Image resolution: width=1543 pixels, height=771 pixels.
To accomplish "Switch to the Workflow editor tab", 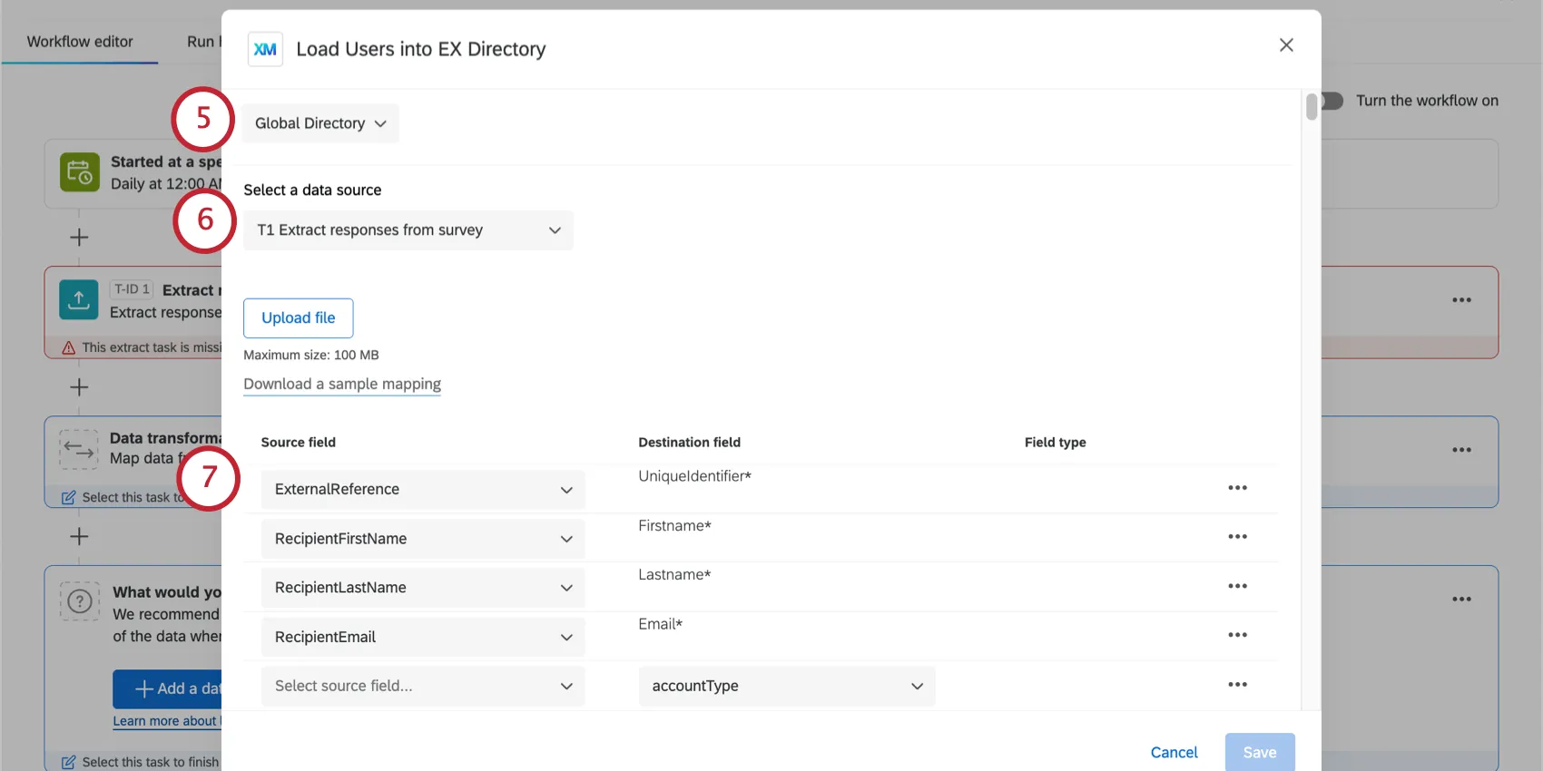I will click(x=80, y=42).
